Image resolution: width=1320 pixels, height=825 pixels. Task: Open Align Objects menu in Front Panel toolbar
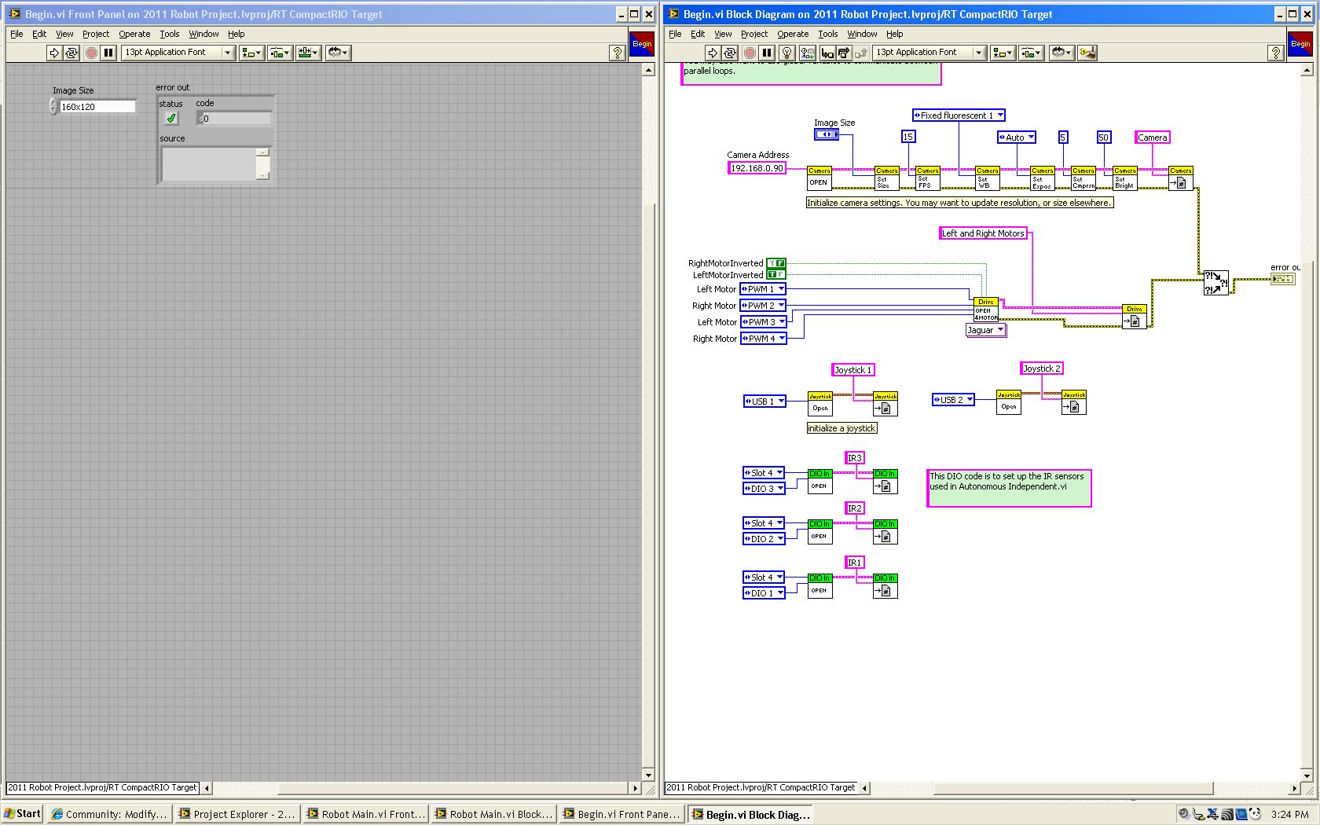(251, 53)
